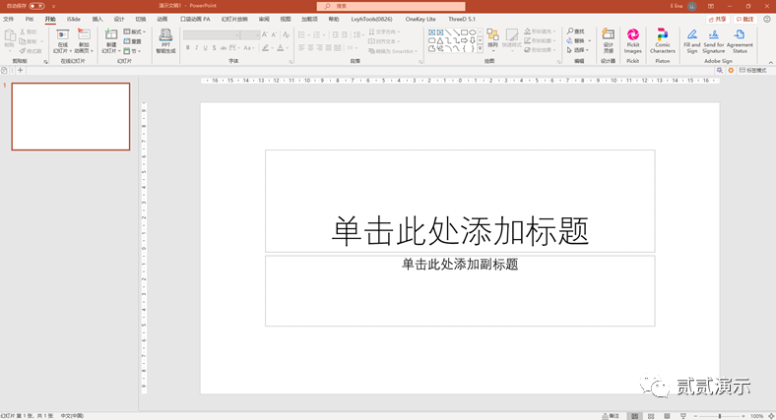Click the zoom out minus button
Viewport: 776px width, 420px height.
[695, 416]
